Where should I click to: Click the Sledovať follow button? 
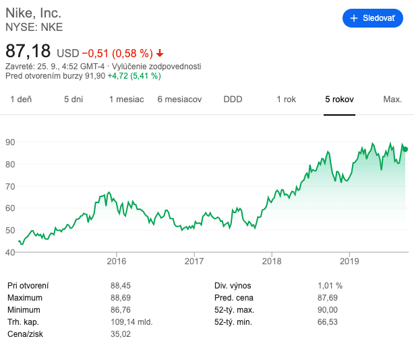(x=373, y=18)
